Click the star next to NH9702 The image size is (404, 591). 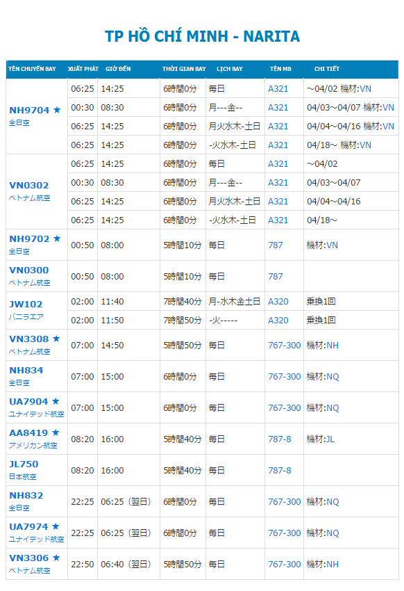(57, 238)
